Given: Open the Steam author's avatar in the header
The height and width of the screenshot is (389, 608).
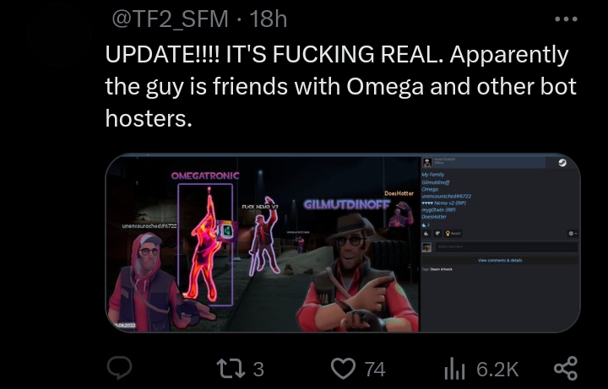Looking at the screenshot, I should [427, 162].
